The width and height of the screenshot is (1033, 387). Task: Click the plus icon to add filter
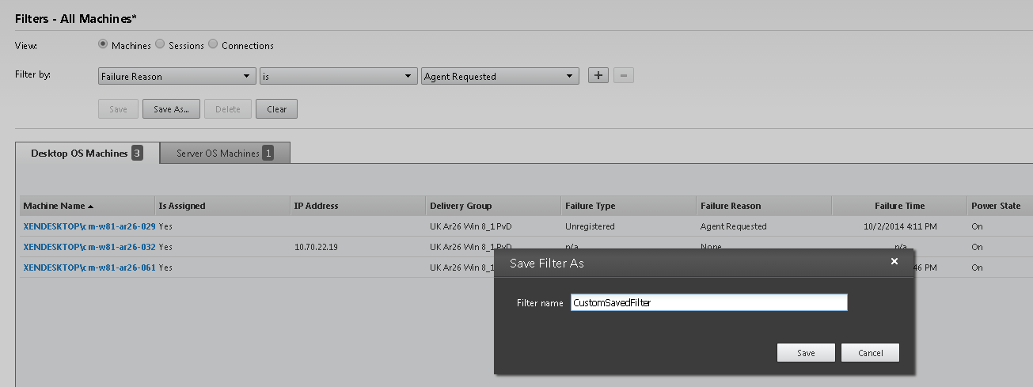[x=598, y=76]
